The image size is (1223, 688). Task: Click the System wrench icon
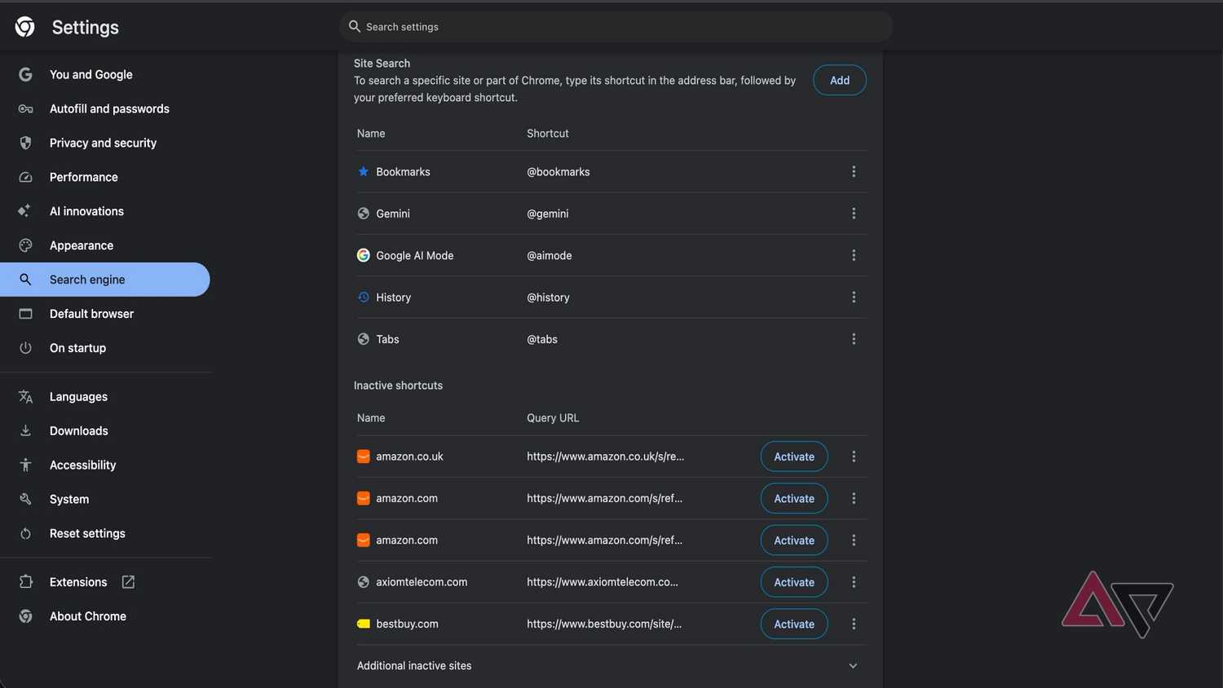coord(25,500)
